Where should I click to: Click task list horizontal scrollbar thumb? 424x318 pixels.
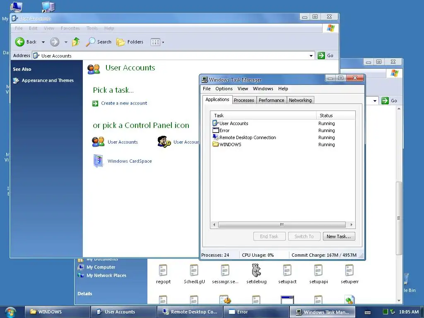pyautogui.click(x=282, y=224)
